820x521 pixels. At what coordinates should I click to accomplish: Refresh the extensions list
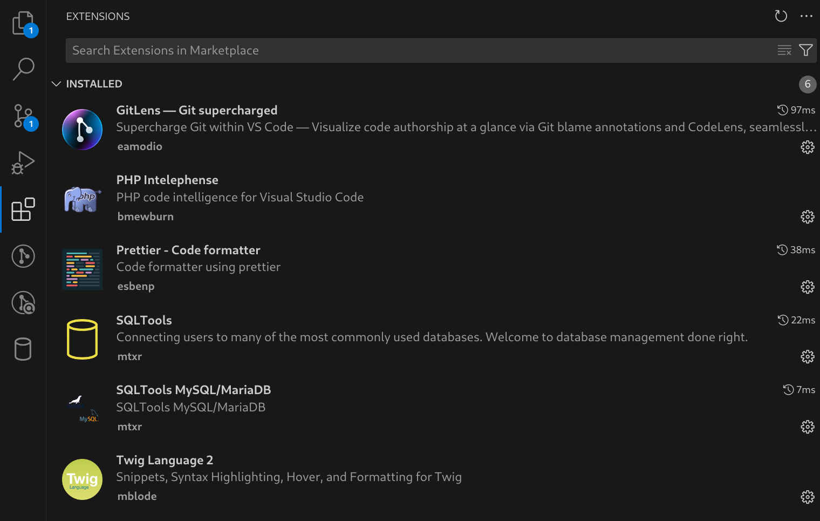point(781,16)
